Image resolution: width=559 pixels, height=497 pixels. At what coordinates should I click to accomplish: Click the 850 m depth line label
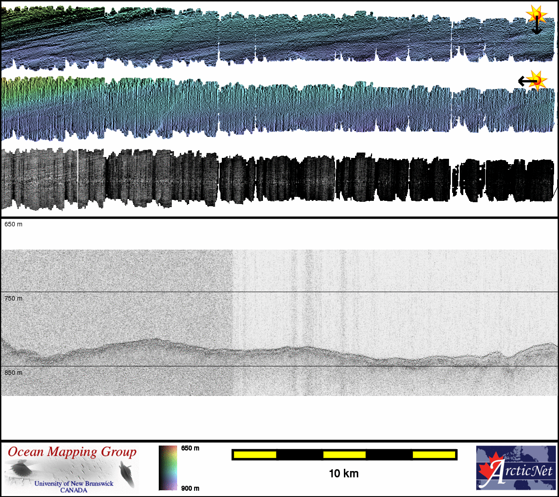click(x=13, y=373)
